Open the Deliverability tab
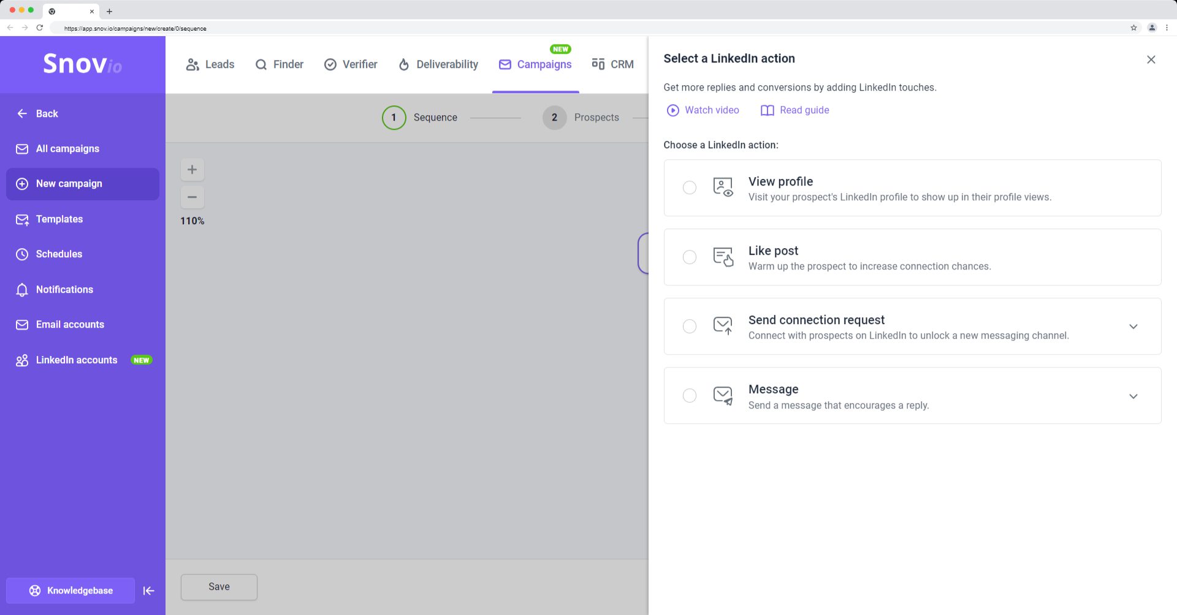This screenshot has height=615, width=1177. click(438, 64)
